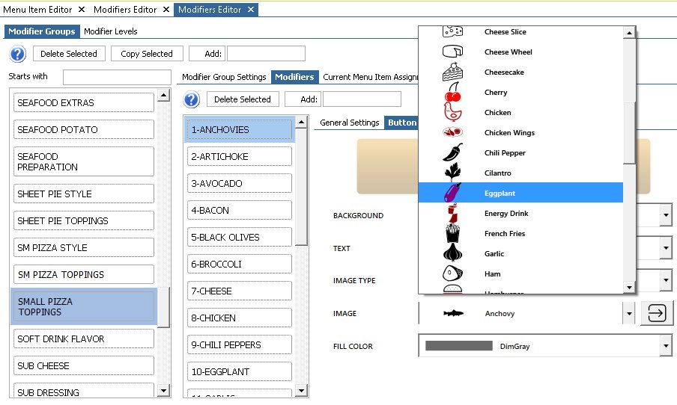
Task: Expand the Background dropdown arrow
Action: click(x=666, y=216)
